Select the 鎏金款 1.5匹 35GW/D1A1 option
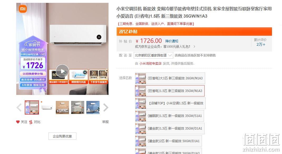Image resolution: width=282 pixels, height=154 pixels. (170, 129)
